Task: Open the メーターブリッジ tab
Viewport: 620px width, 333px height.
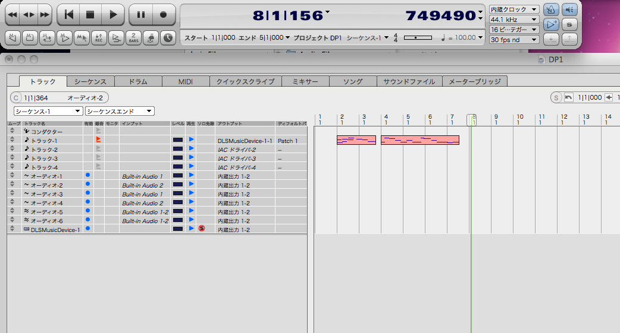Action: (x=474, y=82)
